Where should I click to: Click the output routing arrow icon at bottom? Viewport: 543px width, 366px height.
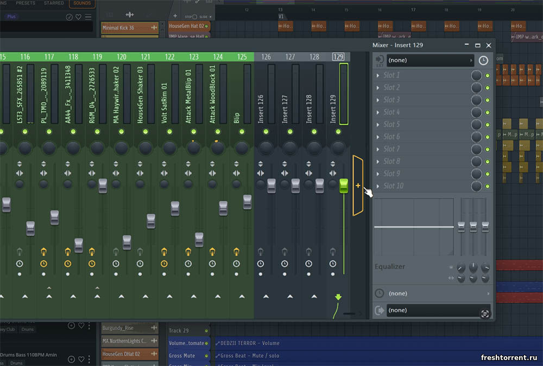click(380, 310)
